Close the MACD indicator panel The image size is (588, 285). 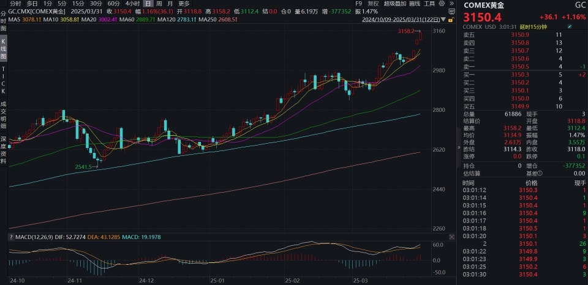click(451, 237)
